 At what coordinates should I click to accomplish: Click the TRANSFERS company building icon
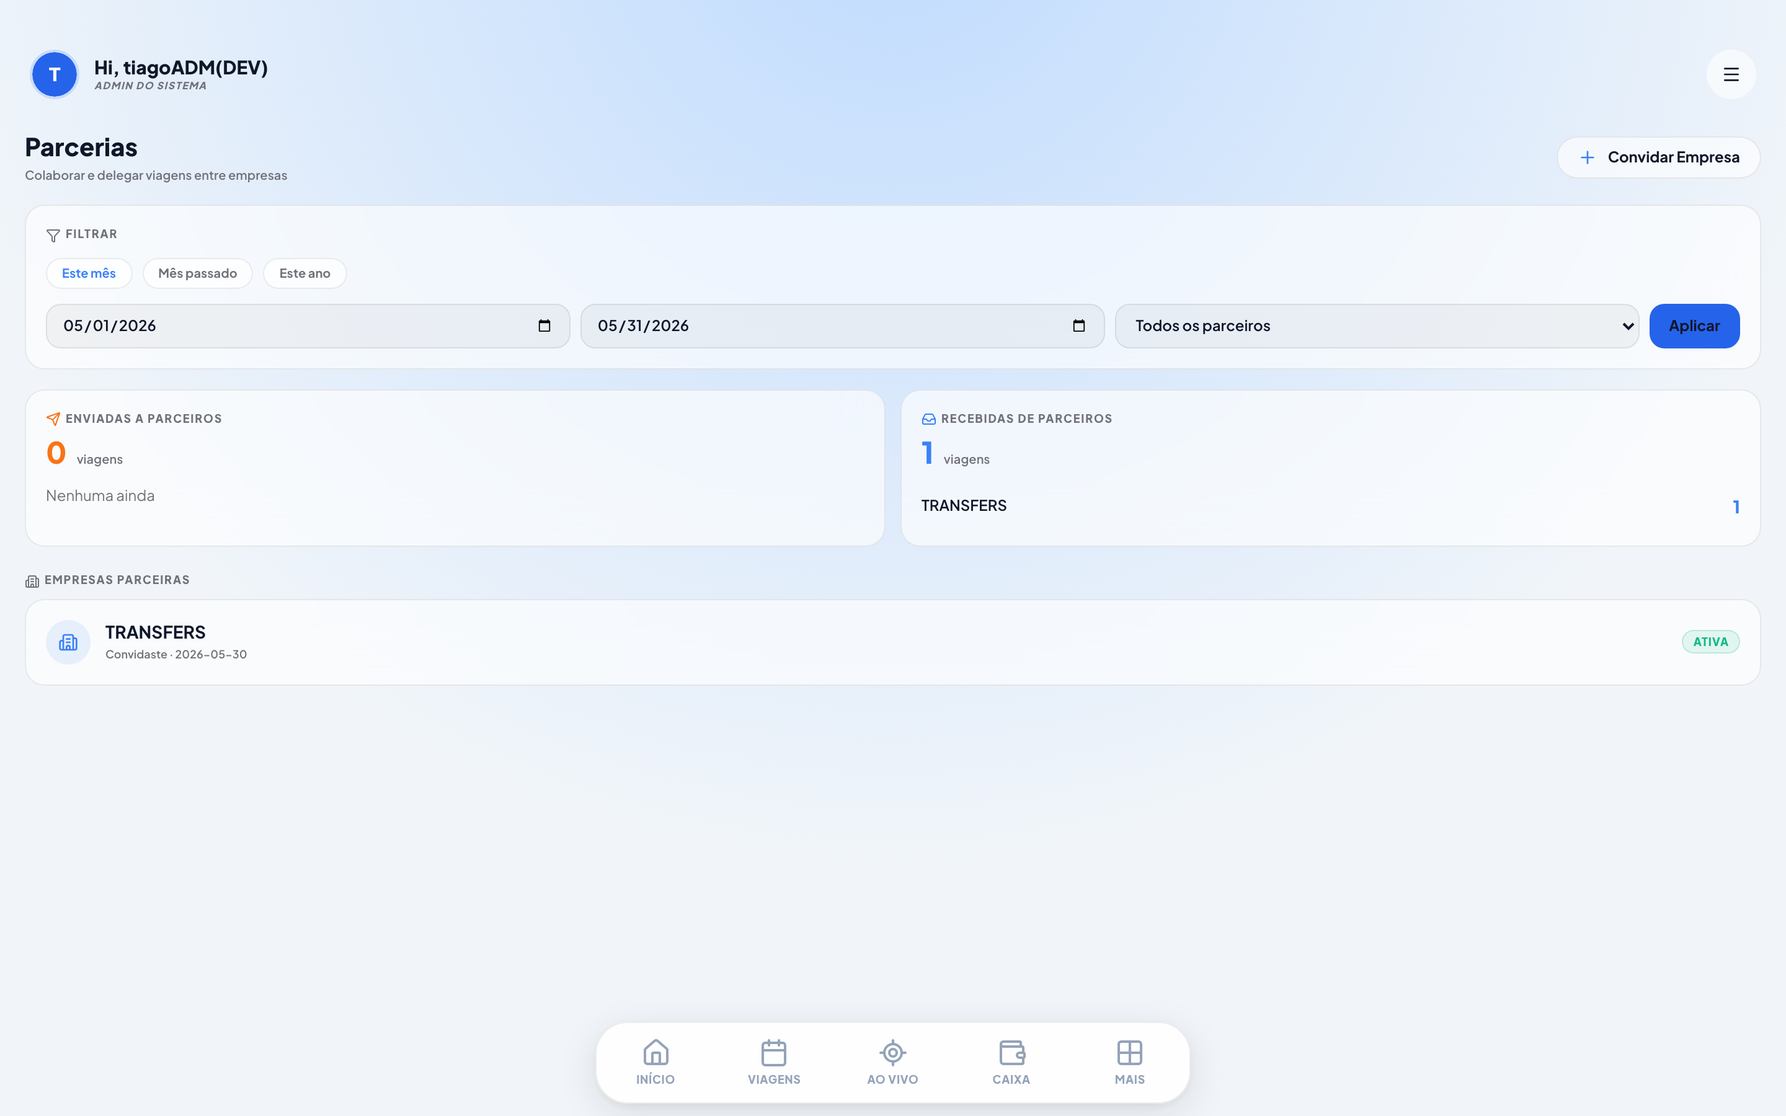[68, 642]
